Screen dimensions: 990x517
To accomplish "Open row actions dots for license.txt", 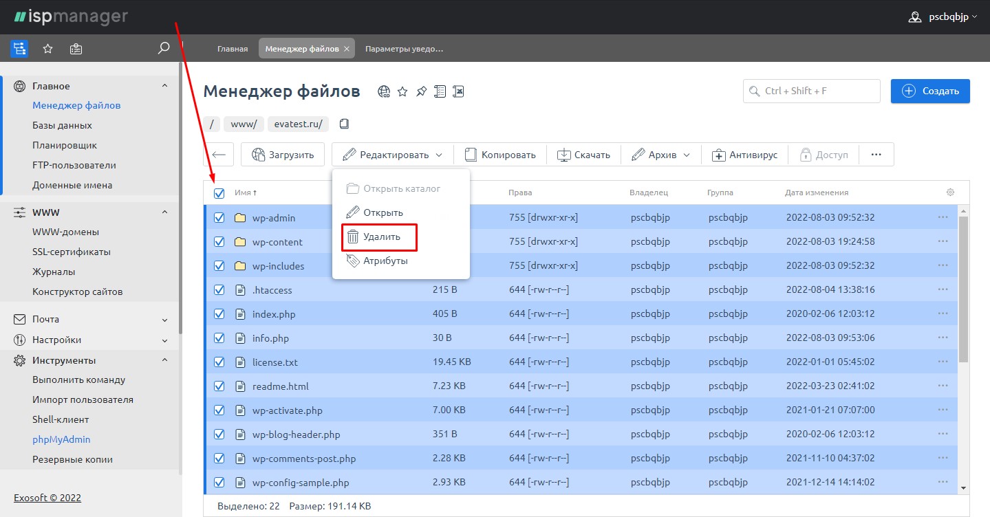I will [943, 362].
